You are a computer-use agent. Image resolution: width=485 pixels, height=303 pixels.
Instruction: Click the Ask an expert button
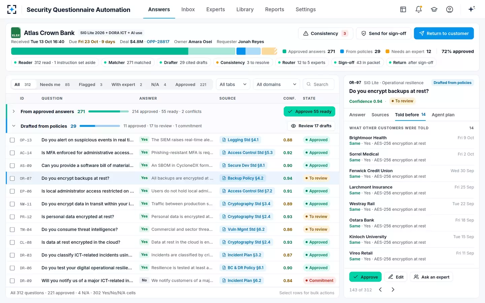[x=431, y=277]
